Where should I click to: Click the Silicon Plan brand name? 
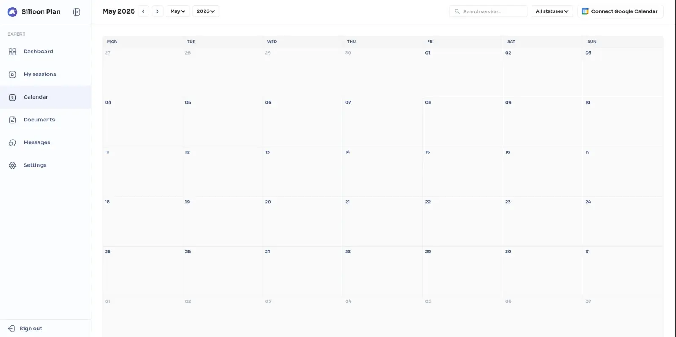pyautogui.click(x=41, y=12)
